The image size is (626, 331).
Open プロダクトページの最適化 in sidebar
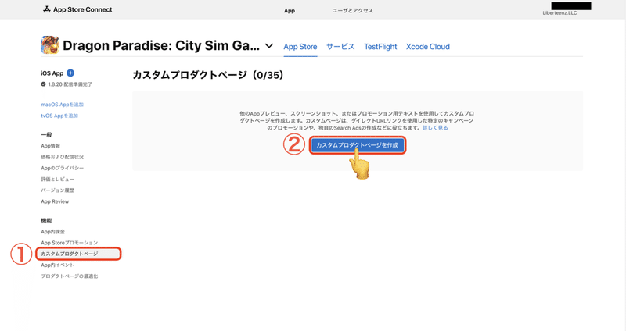pyautogui.click(x=69, y=276)
